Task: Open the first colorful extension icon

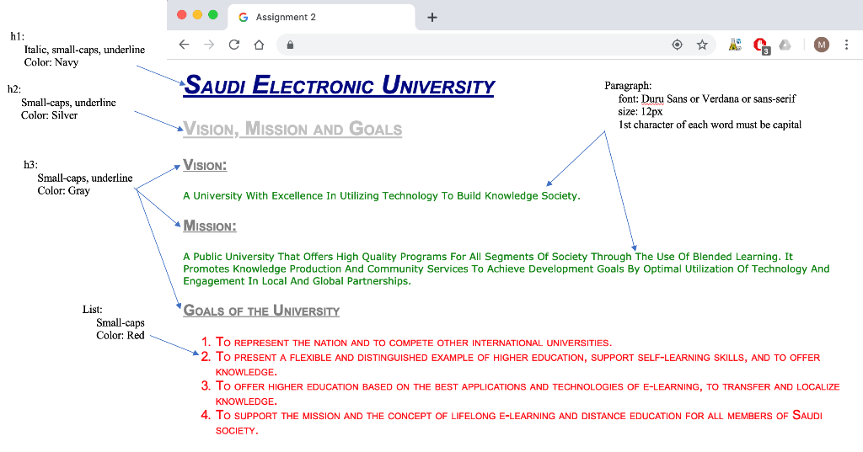Action: pos(735,45)
